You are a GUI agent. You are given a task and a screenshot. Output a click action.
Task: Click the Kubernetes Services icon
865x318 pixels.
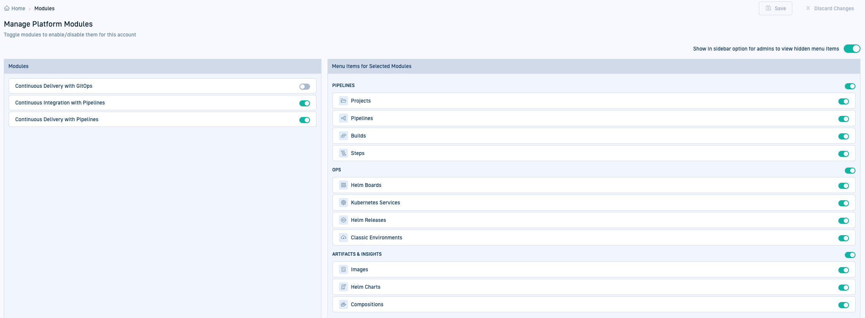click(x=343, y=203)
